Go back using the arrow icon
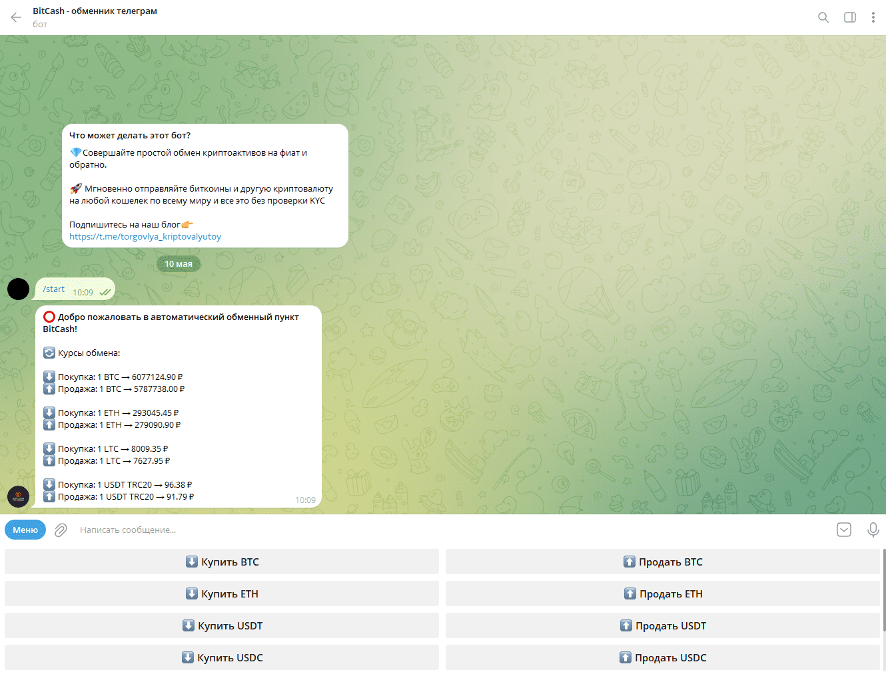Viewport: 886px width, 674px height. click(x=16, y=17)
